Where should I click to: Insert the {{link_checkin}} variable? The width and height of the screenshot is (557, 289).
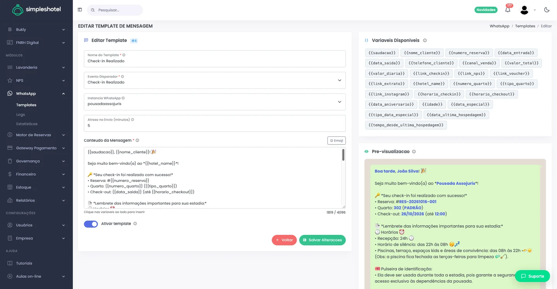431,73
